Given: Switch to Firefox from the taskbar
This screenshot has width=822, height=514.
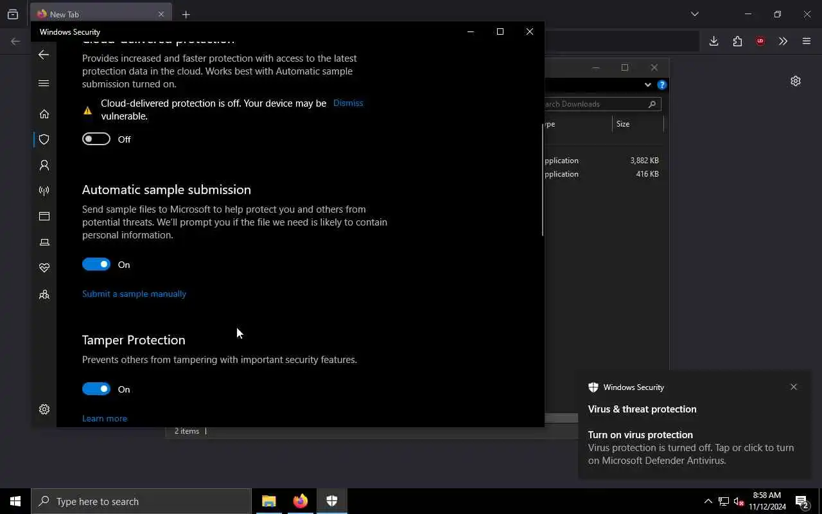Looking at the screenshot, I should (301, 501).
